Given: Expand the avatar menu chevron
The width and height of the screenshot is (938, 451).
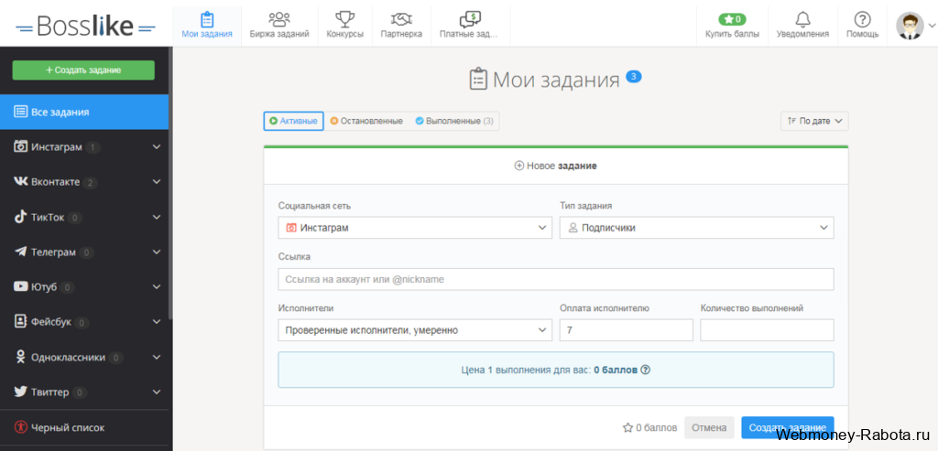Looking at the screenshot, I should coord(931,25).
